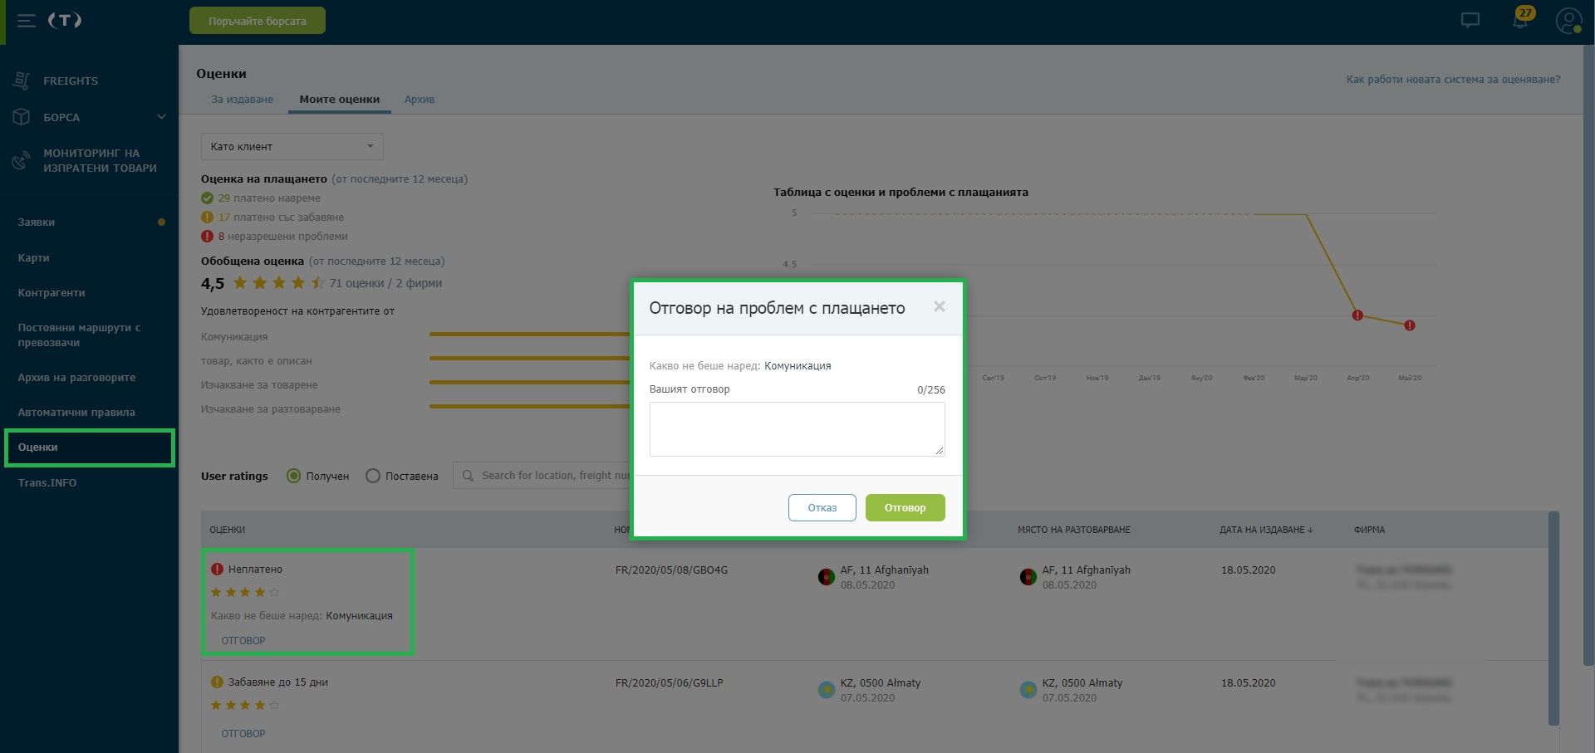Open the hamburger menu icon
The width and height of the screenshot is (1595, 753).
pos(27,21)
